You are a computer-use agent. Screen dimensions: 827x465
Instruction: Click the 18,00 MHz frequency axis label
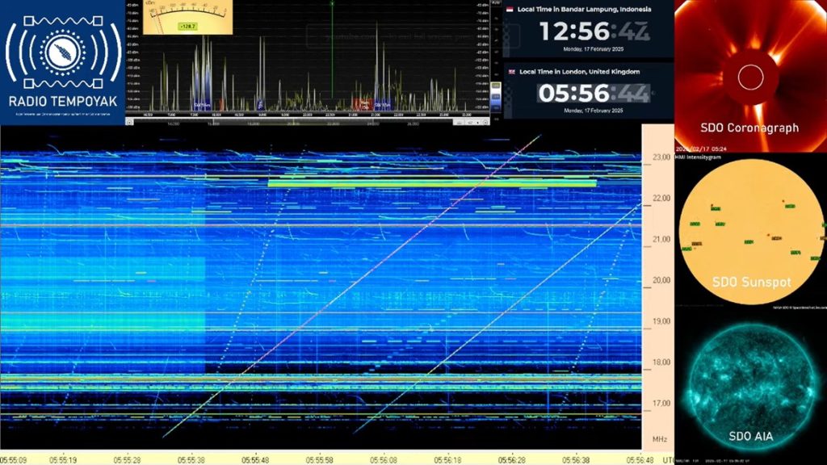(x=661, y=362)
